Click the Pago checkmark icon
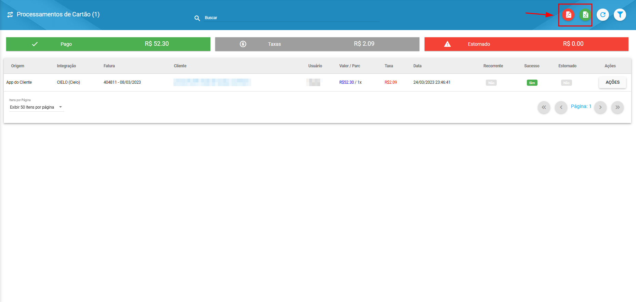 (x=35, y=44)
